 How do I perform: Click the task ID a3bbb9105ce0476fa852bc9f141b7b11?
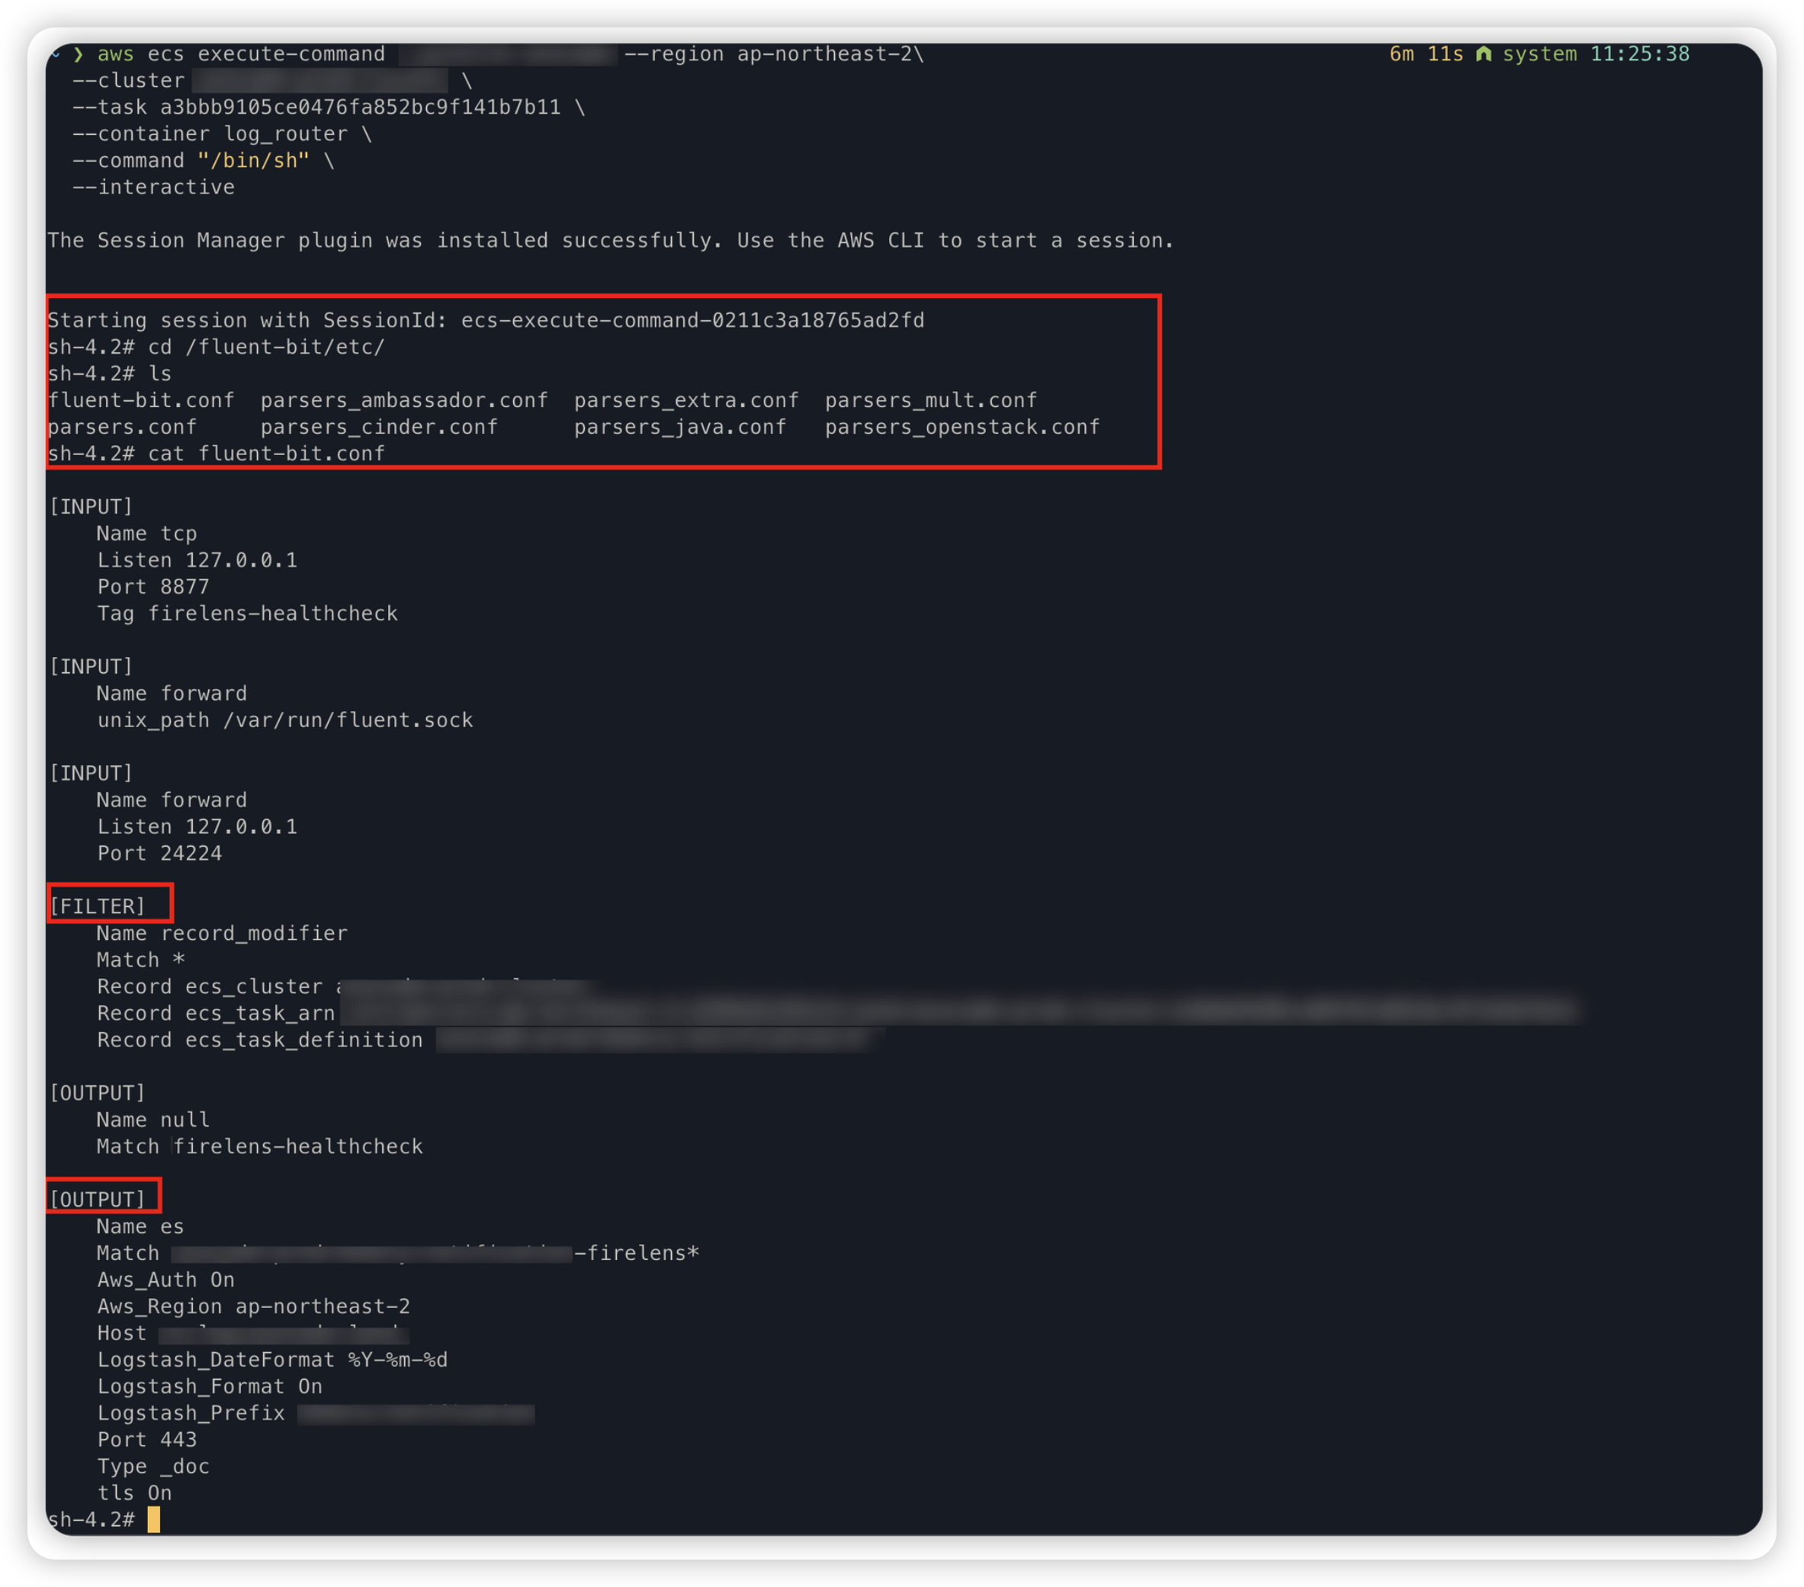coord(360,107)
